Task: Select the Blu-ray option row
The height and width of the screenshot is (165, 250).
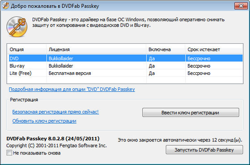Action: point(125,66)
